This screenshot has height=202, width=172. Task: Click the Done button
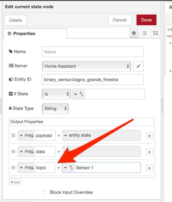coord(147,20)
